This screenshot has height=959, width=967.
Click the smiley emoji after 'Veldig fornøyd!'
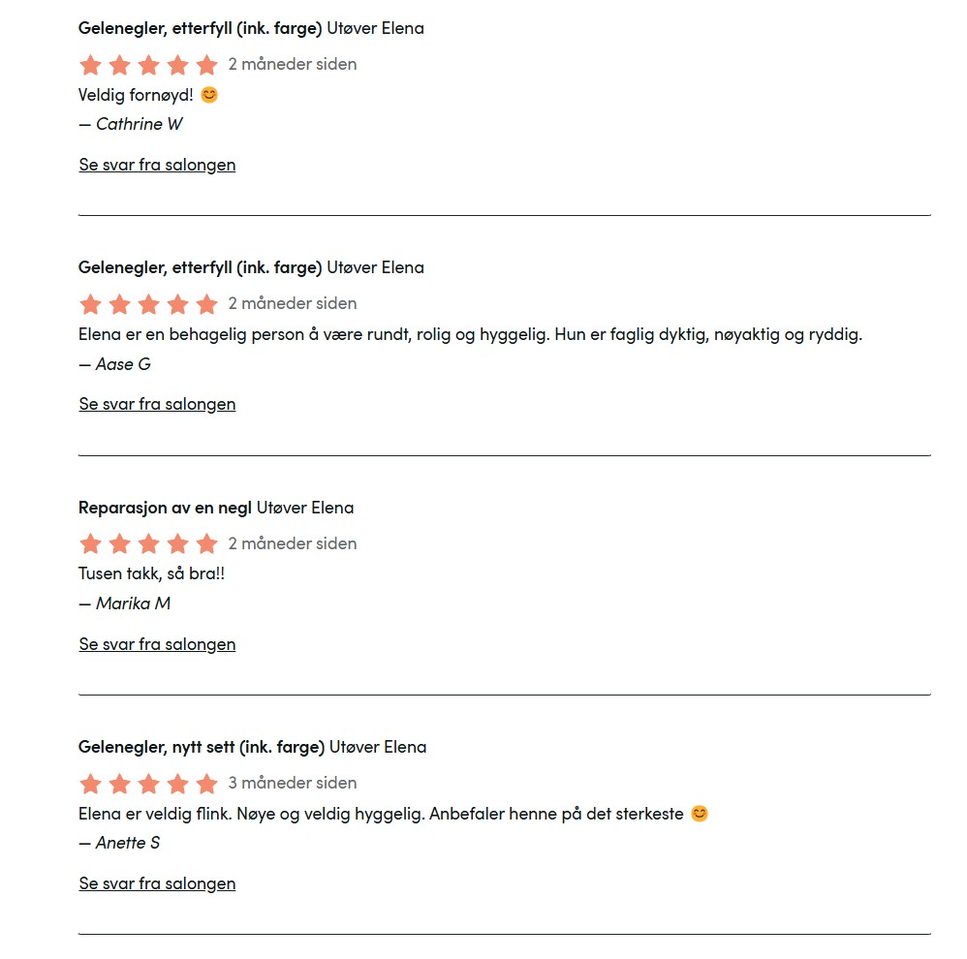click(209, 94)
